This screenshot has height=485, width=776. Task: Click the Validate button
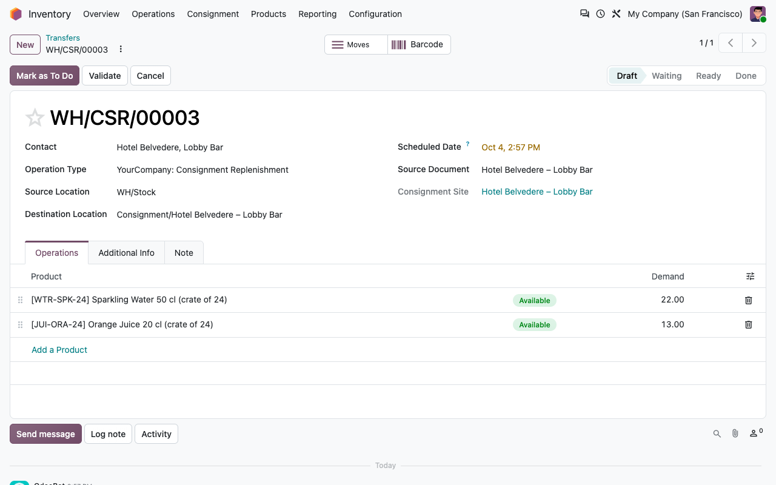pos(105,76)
